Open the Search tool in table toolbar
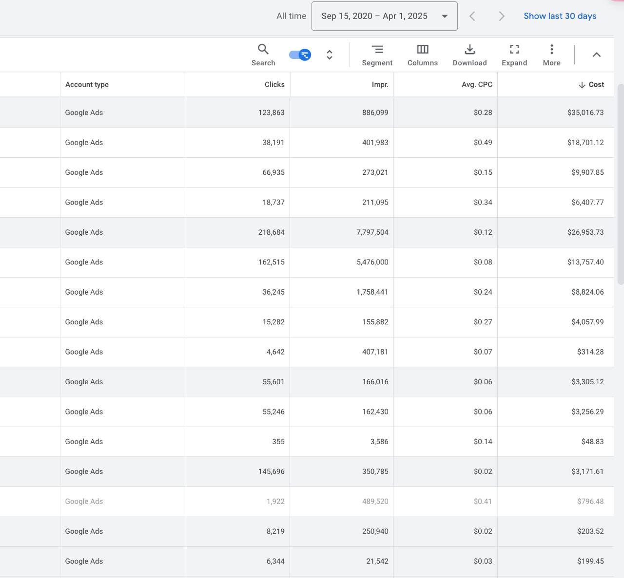The width and height of the screenshot is (624, 578). point(263,55)
